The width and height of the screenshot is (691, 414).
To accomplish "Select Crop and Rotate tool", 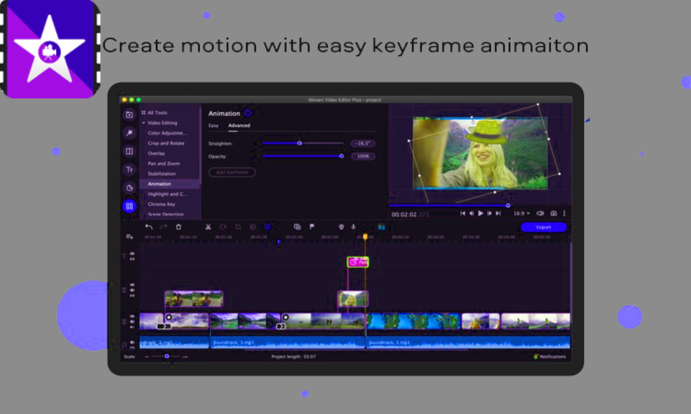I will (166, 143).
